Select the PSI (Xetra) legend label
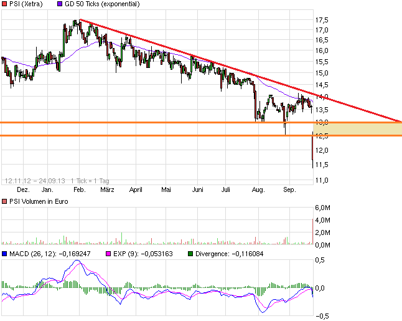This screenshot has height=321, width=402. point(26,4)
